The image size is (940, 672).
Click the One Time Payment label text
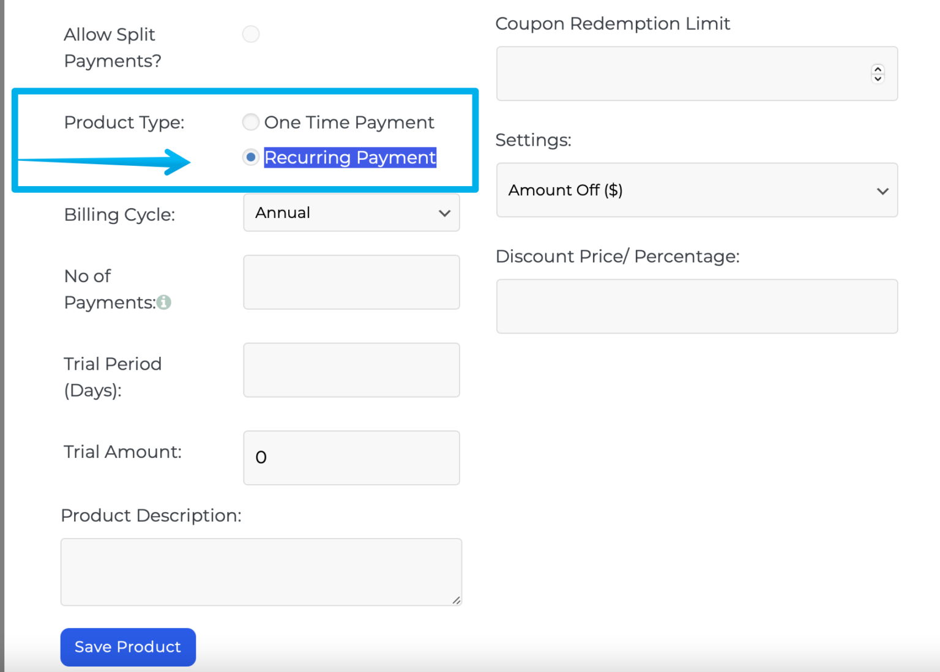click(x=349, y=122)
